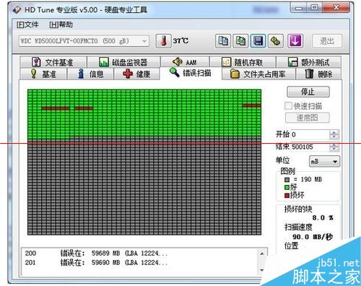
Task: Click the 速度图 button
Action: click(x=308, y=118)
